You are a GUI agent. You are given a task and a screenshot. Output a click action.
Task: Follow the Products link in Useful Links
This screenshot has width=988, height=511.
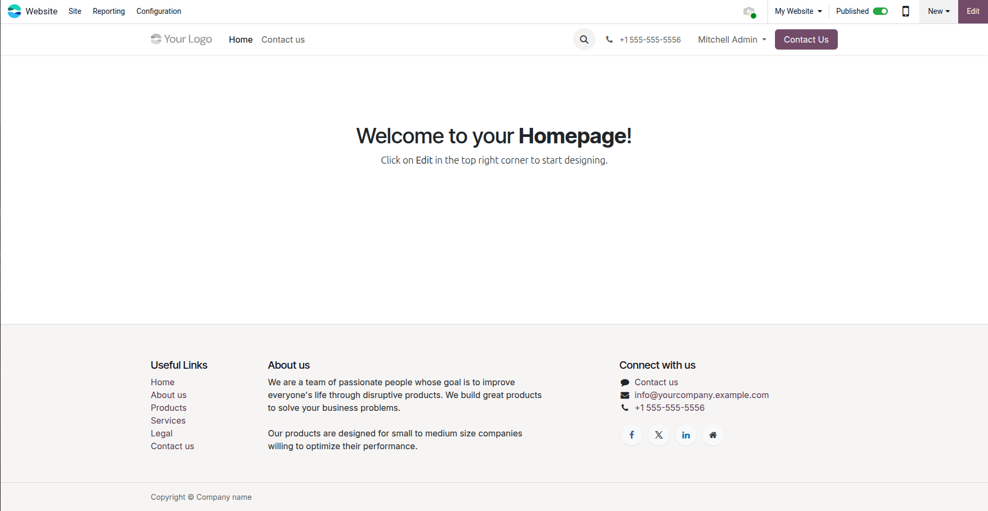coord(168,408)
